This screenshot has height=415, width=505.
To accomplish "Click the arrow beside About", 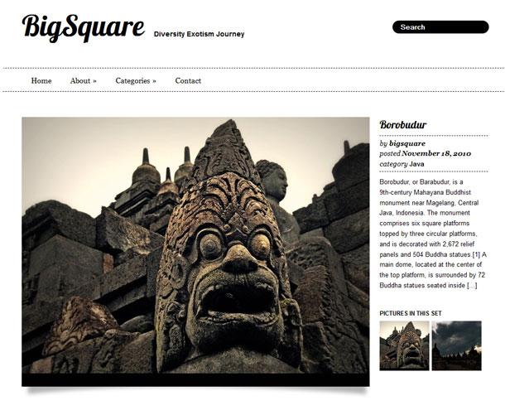I will (94, 81).
